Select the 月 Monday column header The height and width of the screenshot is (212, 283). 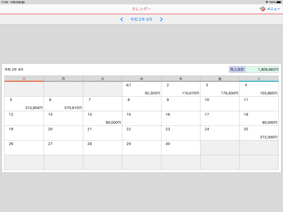click(x=64, y=79)
